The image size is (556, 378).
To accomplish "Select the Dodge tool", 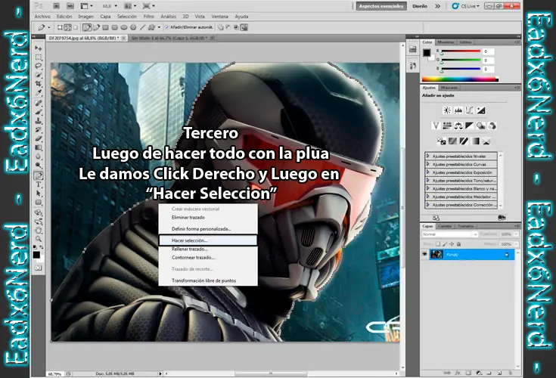I will (x=39, y=165).
